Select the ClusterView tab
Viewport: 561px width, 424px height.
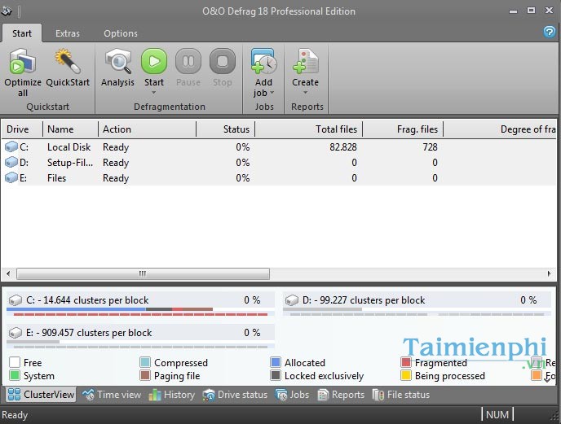point(41,395)
